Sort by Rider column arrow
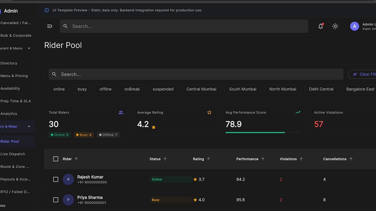The height and width of the screenshot is (211, 376). pyautogui.click(x=76, y=159)
